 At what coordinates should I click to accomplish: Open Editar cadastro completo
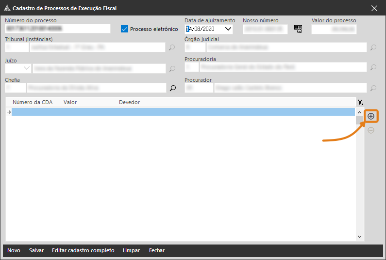83,250
